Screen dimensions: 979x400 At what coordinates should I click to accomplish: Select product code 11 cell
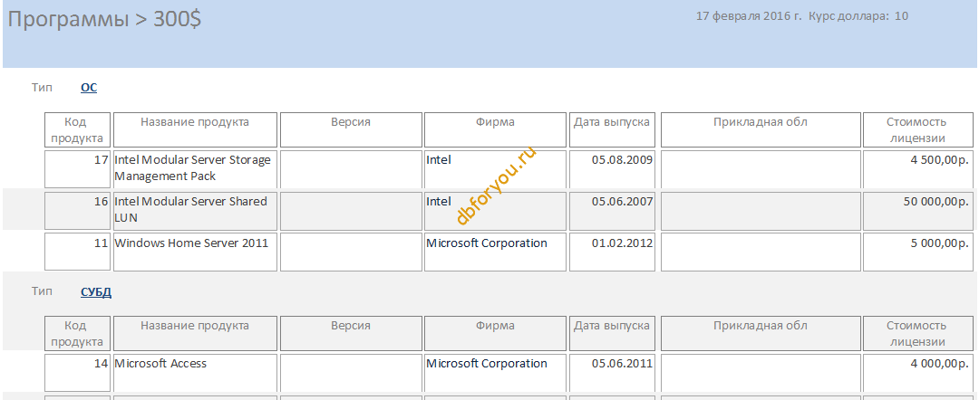pyautogui.click(x=77, y=252)
